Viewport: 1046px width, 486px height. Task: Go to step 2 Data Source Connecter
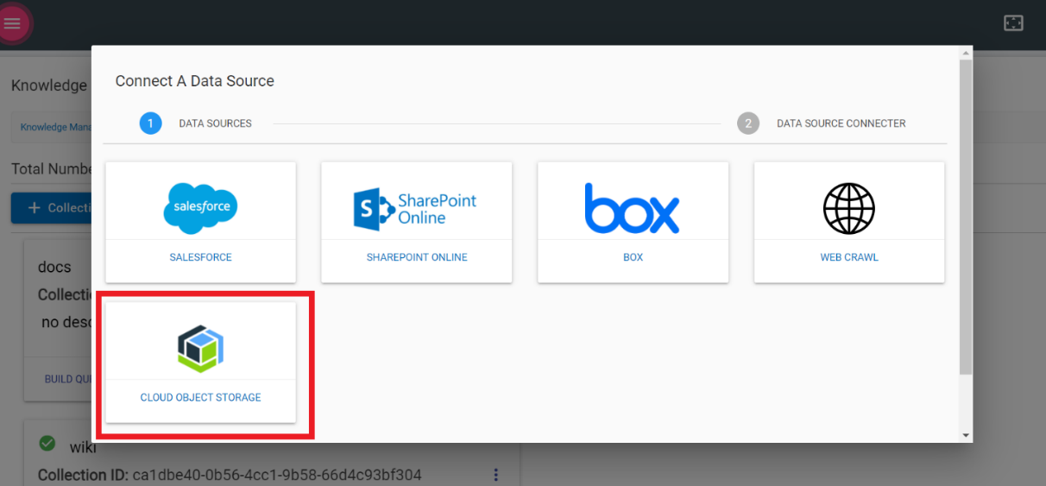pos(822,123)
